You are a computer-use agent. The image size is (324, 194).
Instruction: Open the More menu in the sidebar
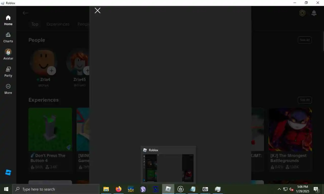[8, 89]
